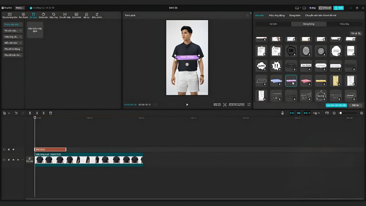Click the Đặt lại reset button
This screenshot has width=366, height=206.
[x=355, y=105]
